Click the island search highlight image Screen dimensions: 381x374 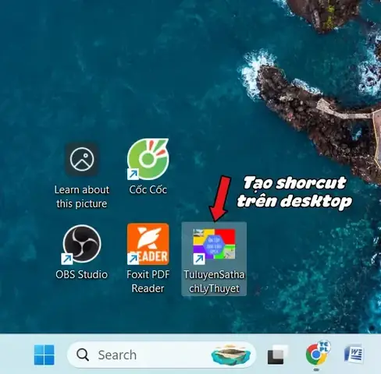point(231,355)
